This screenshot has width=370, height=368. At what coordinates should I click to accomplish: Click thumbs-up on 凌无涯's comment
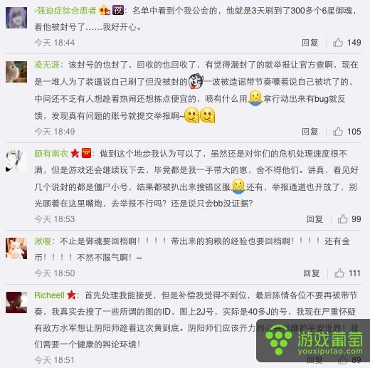point(338,131)
